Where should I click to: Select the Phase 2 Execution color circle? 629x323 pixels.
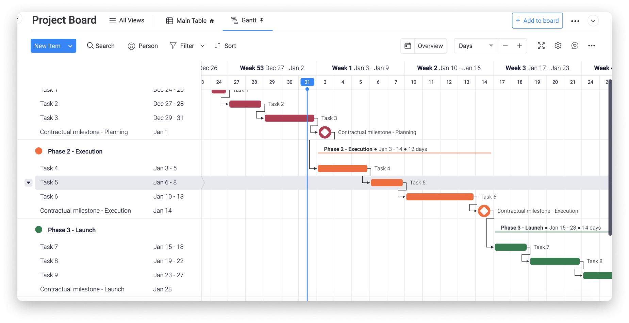(38, 151)
